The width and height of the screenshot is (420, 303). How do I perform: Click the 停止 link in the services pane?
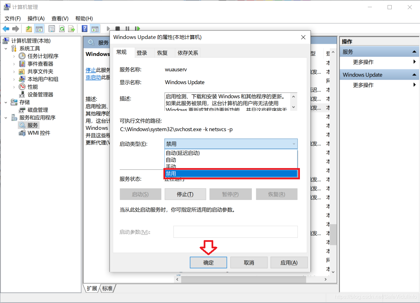coord(91,70)
